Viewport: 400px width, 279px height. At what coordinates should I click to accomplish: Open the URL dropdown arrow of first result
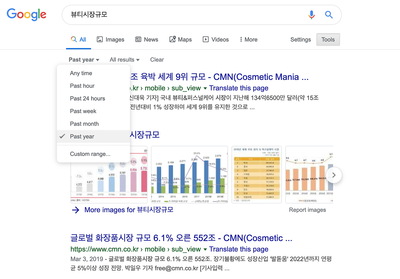205,88
